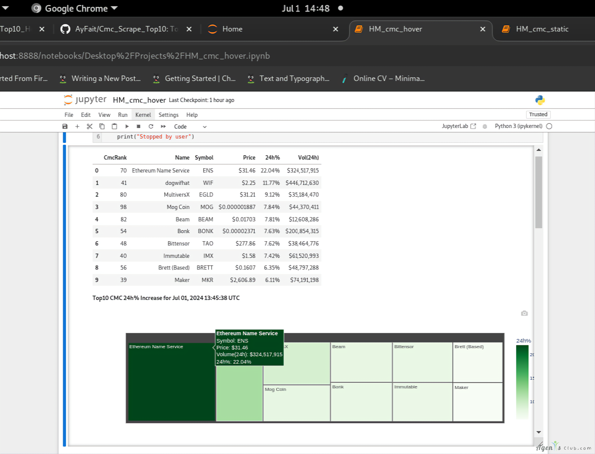This screenshot has width=595, height=454.
Task: Insert a new cell with plus icon
Action: coord(77,126)
